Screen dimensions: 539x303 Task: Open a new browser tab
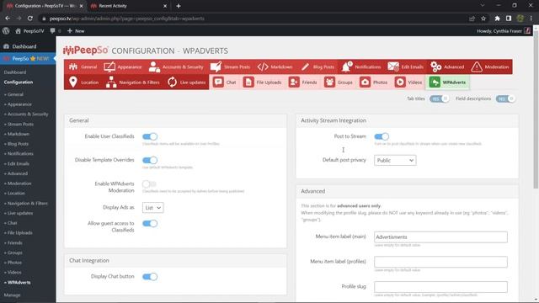pyautogui.click(x=179, y=6)
